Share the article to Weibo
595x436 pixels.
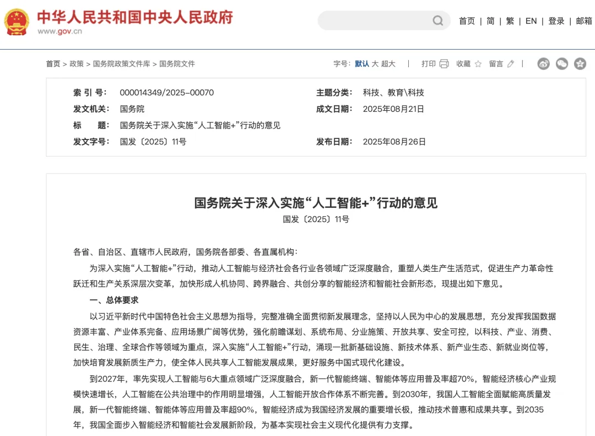click(544, 64)
